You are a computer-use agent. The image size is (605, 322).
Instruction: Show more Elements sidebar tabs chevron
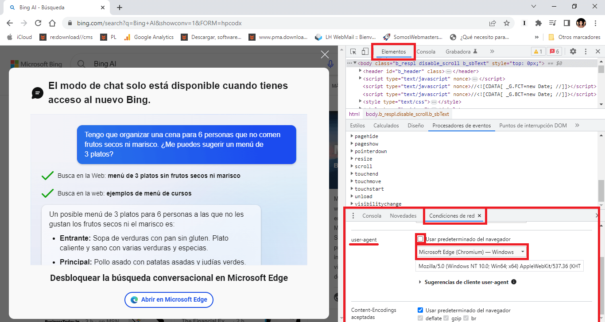click(577, 126)
